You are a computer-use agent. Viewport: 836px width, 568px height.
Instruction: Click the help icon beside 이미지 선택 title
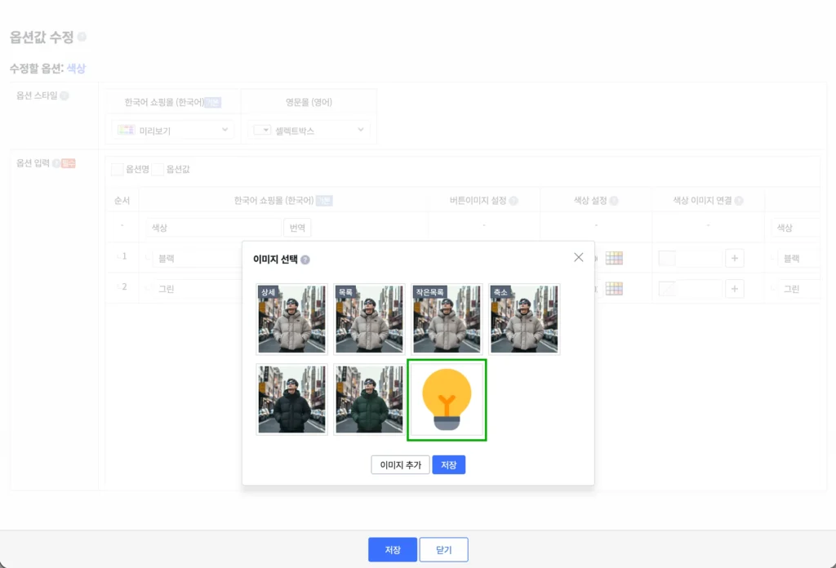pyautogui.click(x=305, y=260)
